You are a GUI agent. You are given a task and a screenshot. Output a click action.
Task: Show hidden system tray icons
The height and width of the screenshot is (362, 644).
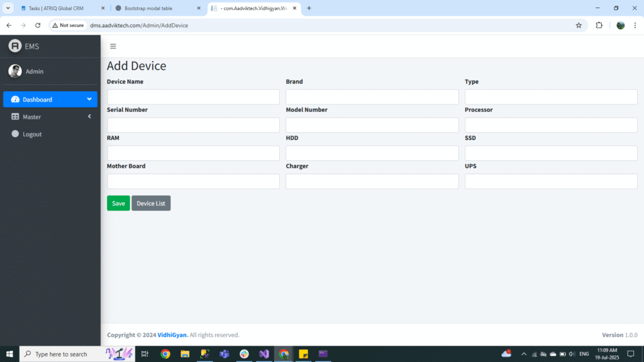(524, 354)
